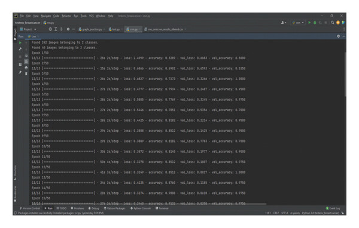Click the green Run button in top toolbar

(309, 23)
